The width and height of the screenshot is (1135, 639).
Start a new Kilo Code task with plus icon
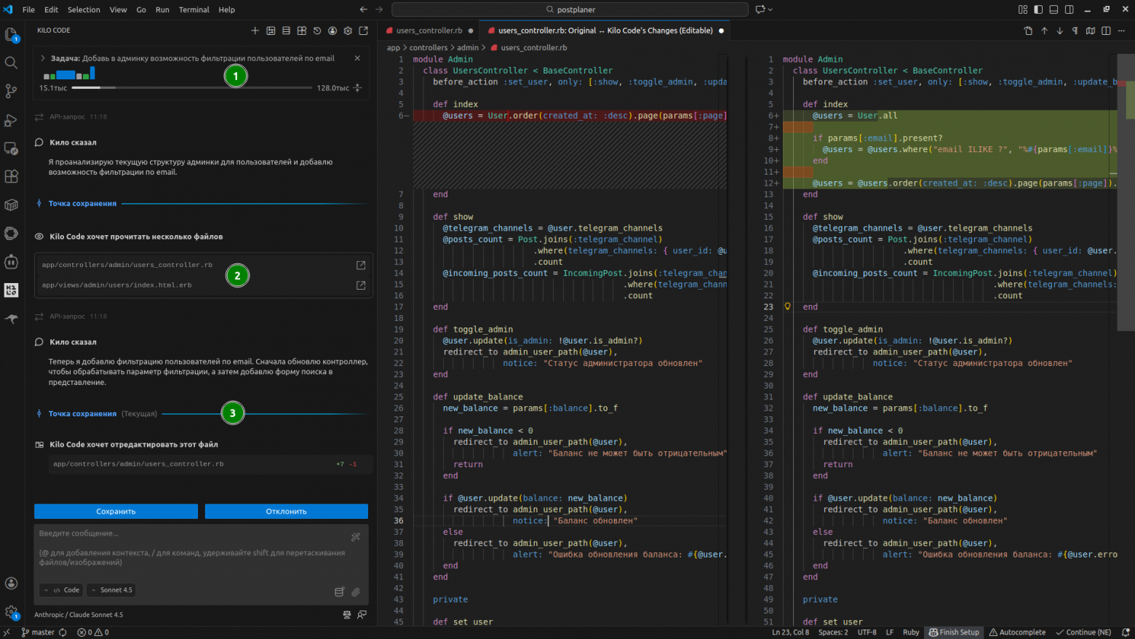(x=255, y=31)
